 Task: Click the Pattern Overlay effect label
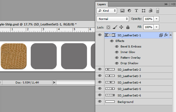(131, 58)
